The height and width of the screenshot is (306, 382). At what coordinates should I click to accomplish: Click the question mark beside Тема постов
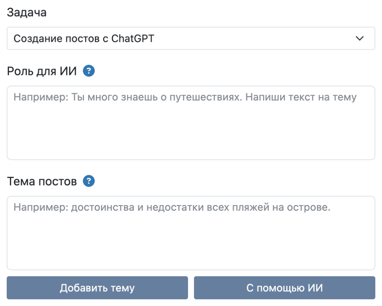tap(89, 182)
